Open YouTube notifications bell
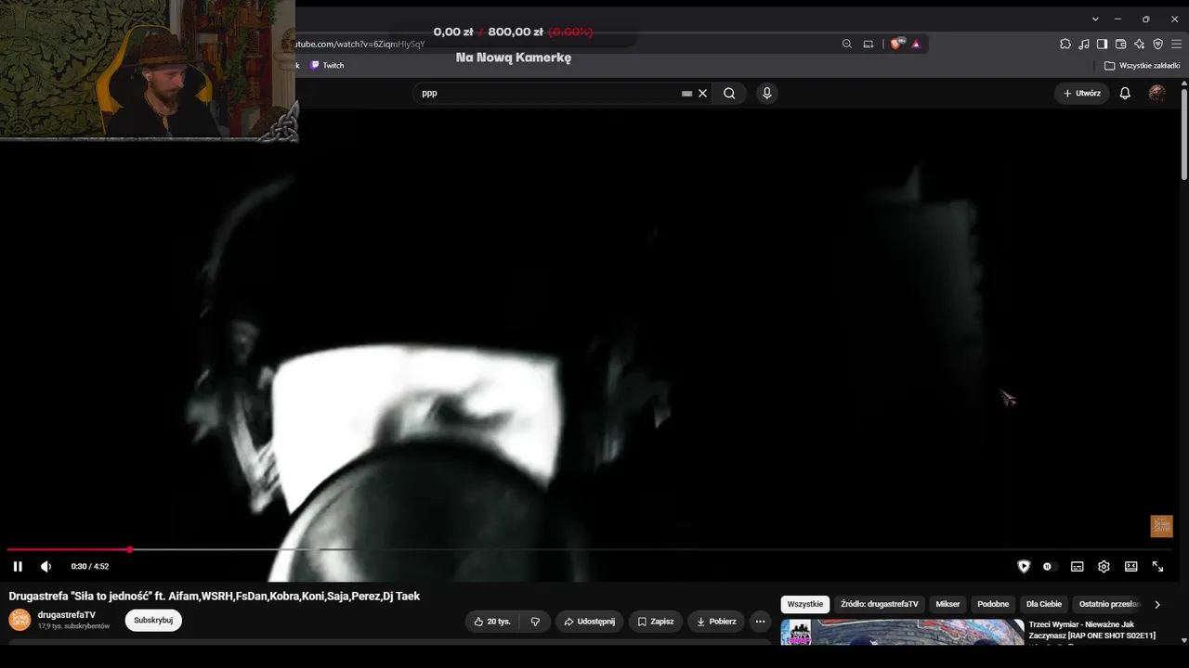This screenshot has height=668, width=1189. [1125, 93]
